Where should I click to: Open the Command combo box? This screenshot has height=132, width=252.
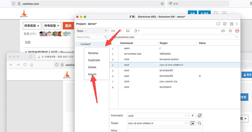tap(157, 116)
